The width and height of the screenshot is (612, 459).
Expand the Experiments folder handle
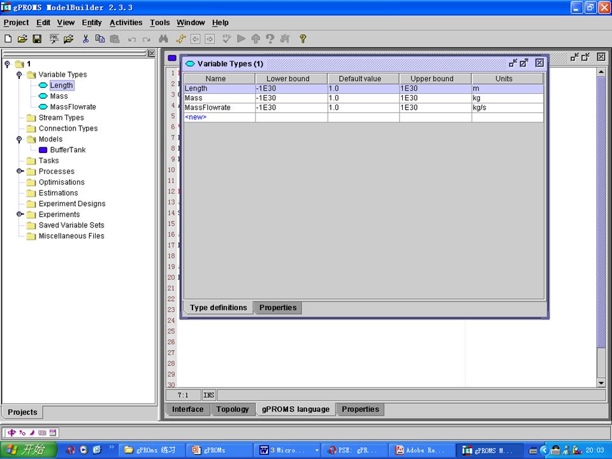20,214
